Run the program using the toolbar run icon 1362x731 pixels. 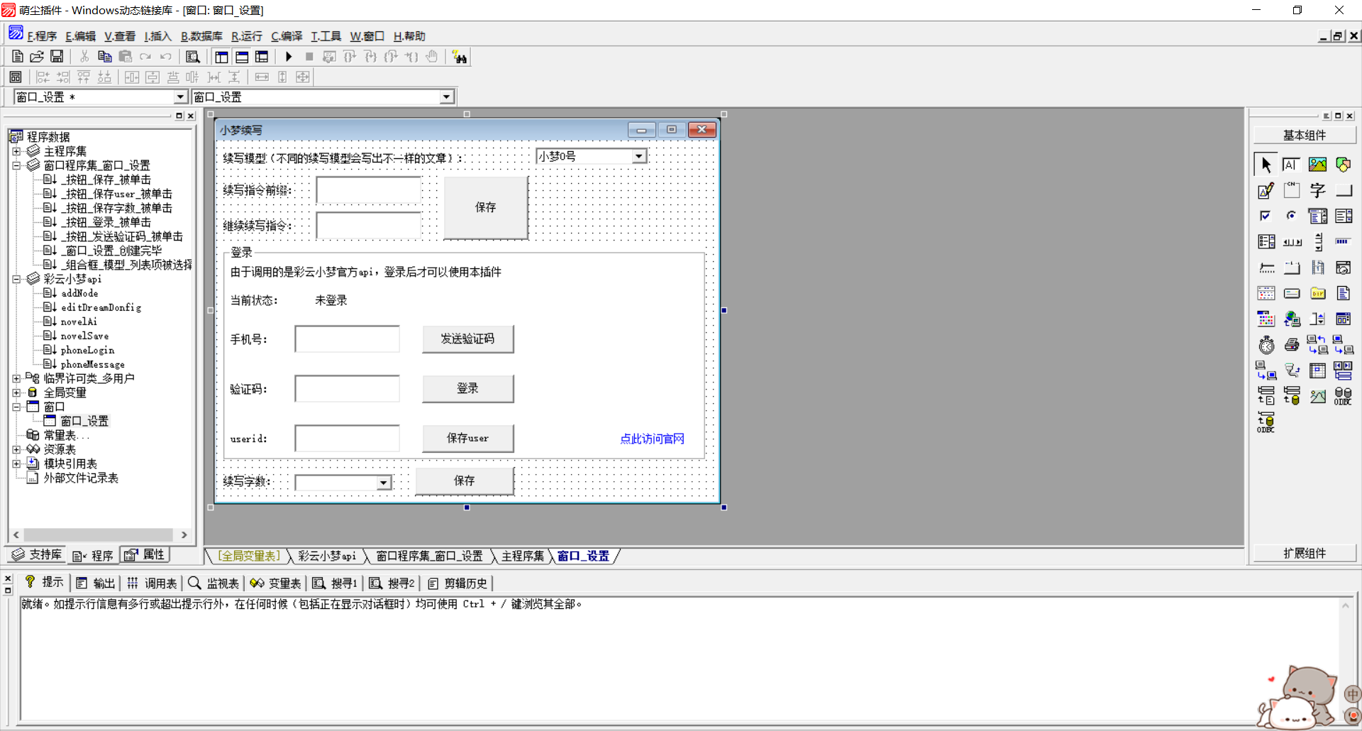point(288,56)
